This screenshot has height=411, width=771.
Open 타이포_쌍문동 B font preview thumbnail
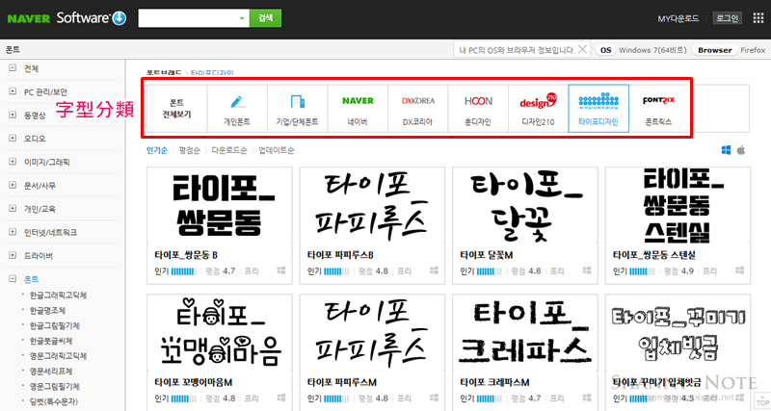click(x=220, y=206)
